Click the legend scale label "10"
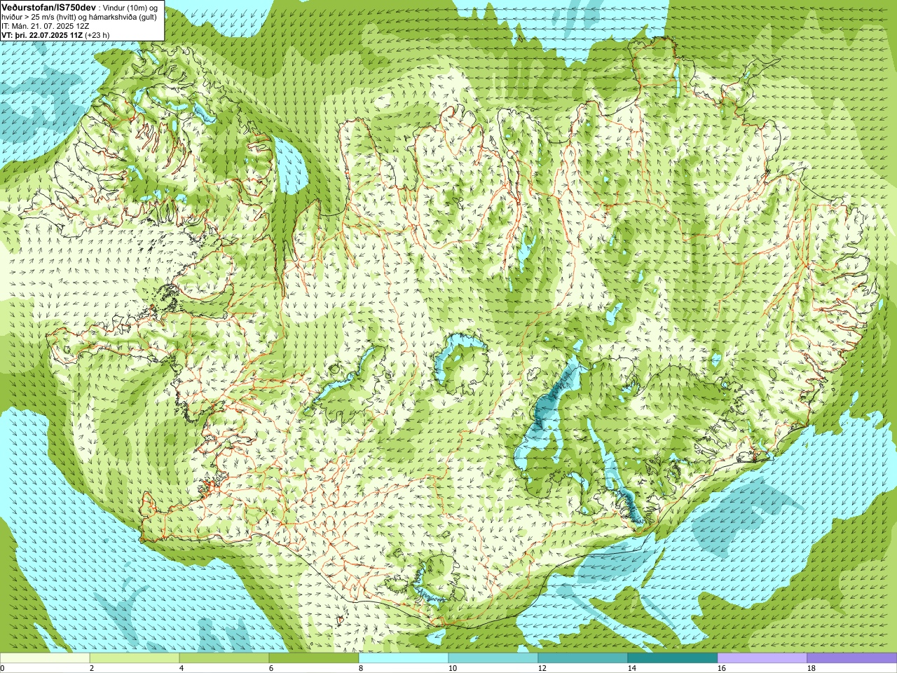Screen dimensions: 897x673 tap(452, 668)
